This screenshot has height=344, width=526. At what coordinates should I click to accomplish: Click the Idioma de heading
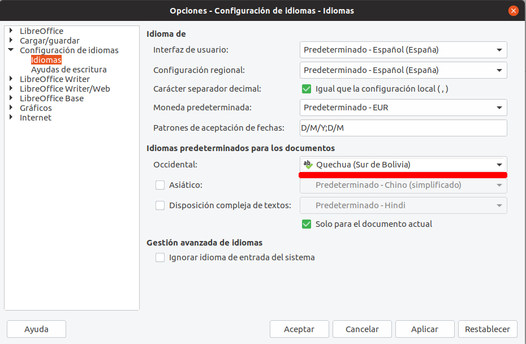point(166,34)
